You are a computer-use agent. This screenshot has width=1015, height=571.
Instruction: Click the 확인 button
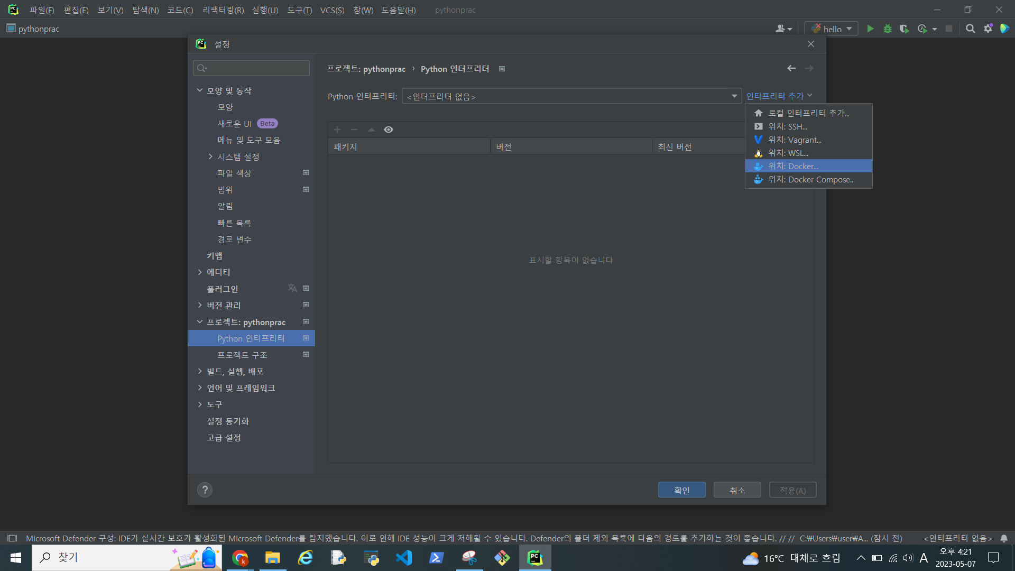(x=681, y=490)
